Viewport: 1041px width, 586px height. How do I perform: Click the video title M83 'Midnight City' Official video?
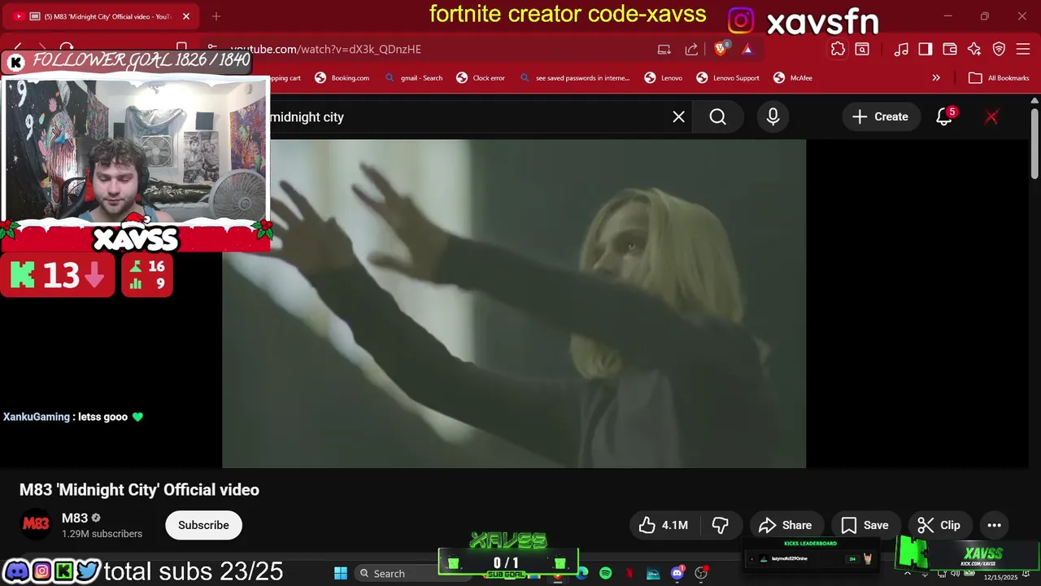[x=139, y=490]
